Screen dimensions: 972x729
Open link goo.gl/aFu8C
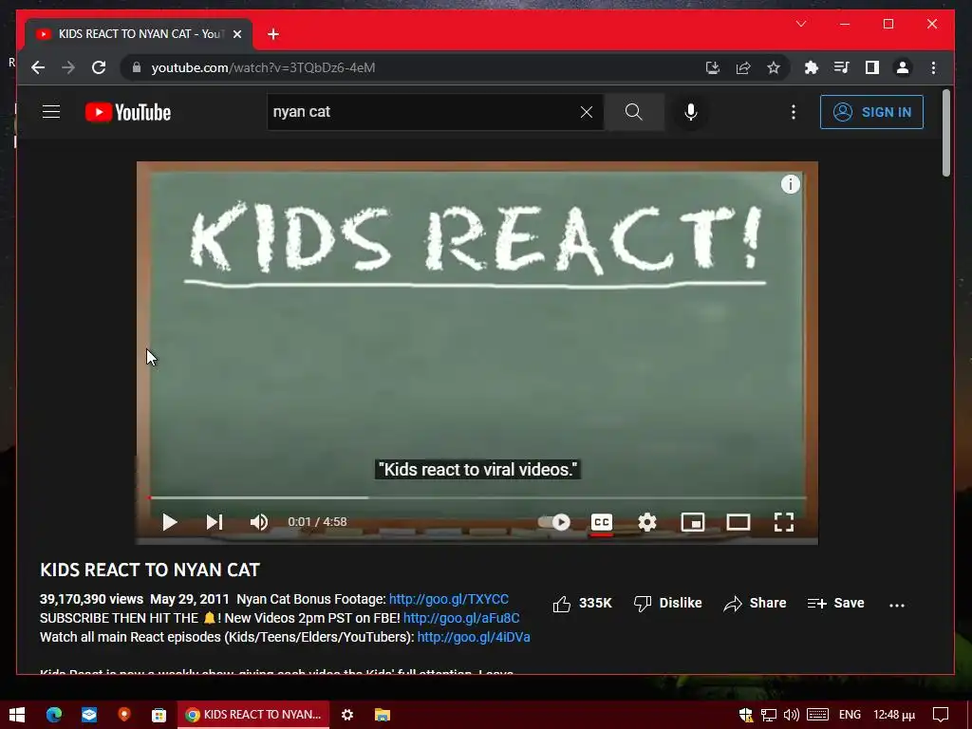[x=461, y=618]
